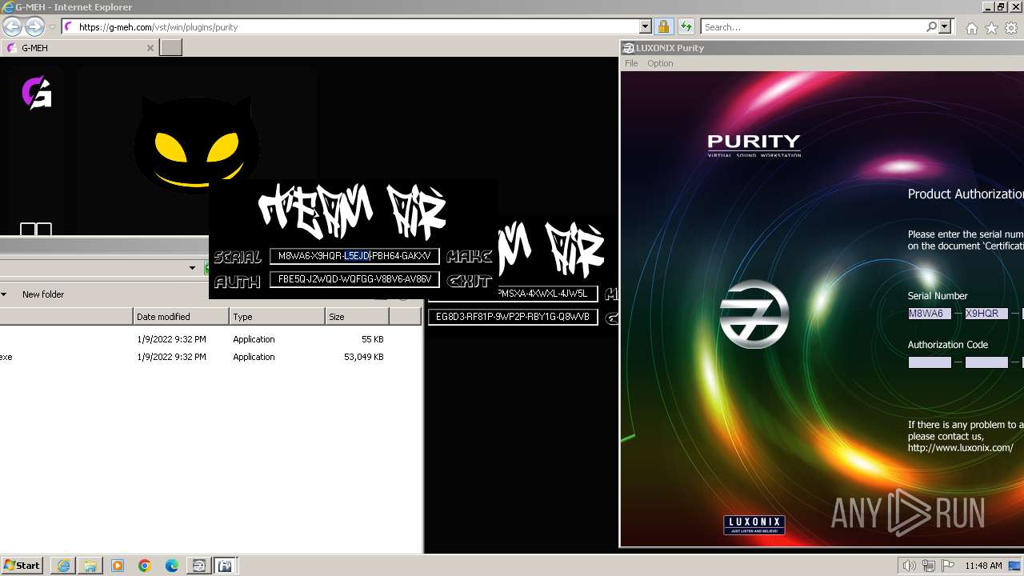Click the 11:48 AM clock
Viewport: 1024px width, 576px height.
(x=983, y=566)
